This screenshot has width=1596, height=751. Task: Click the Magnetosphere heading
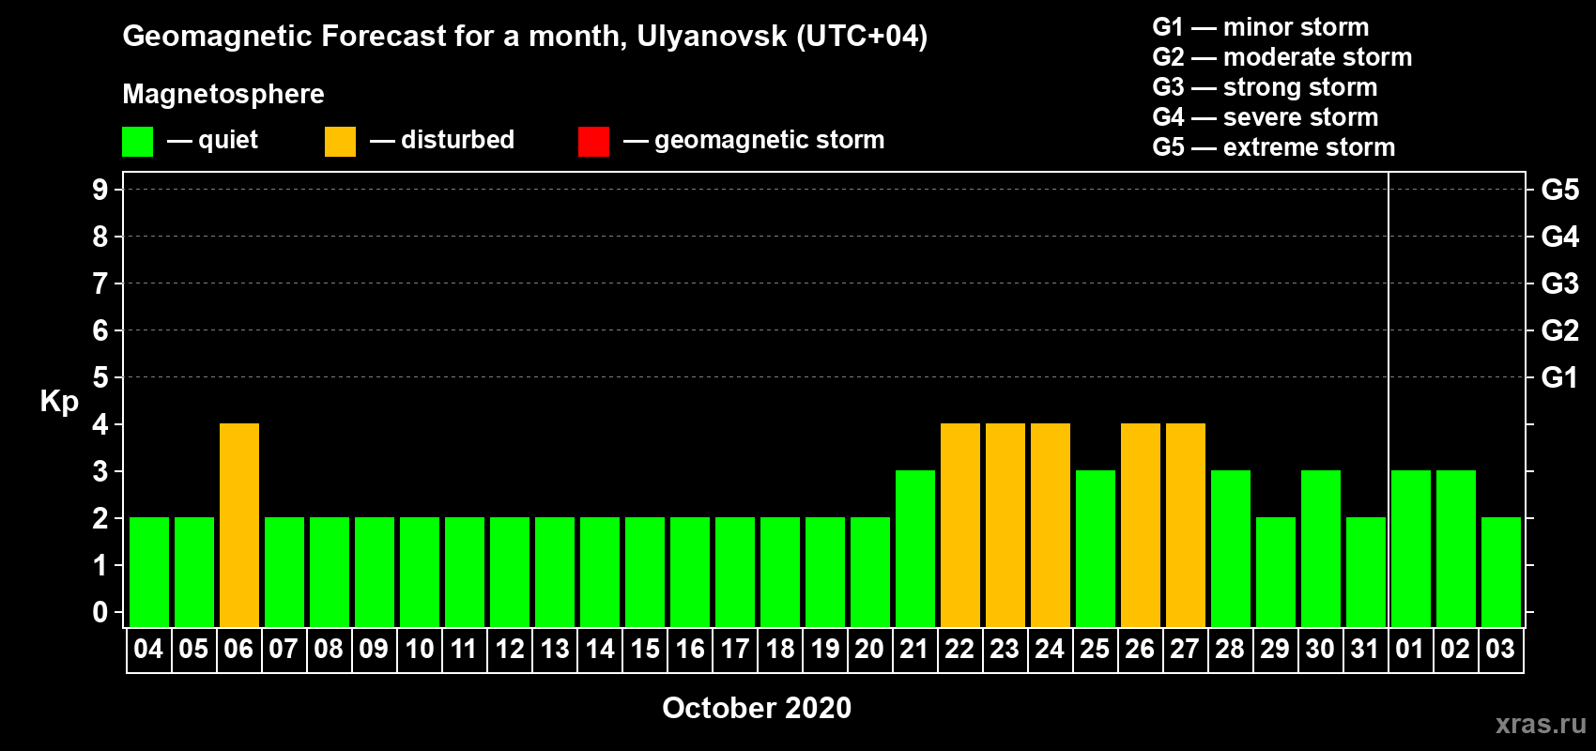(x=223, y=94)
